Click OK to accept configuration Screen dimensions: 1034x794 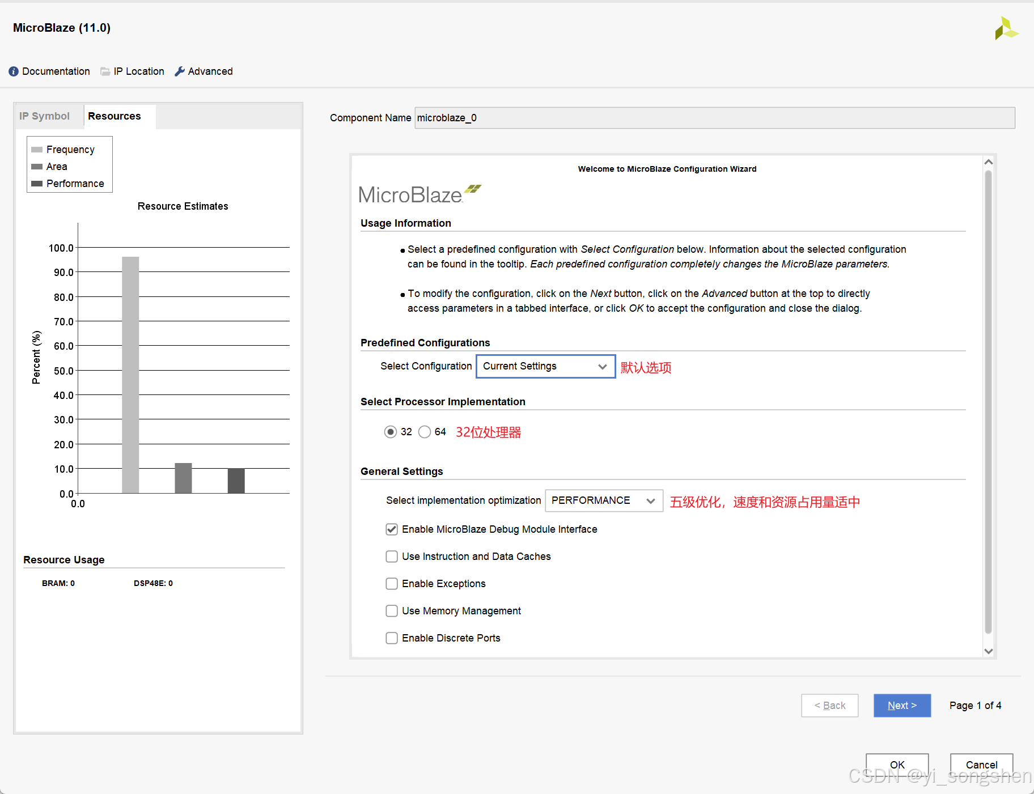pos(897,765)
